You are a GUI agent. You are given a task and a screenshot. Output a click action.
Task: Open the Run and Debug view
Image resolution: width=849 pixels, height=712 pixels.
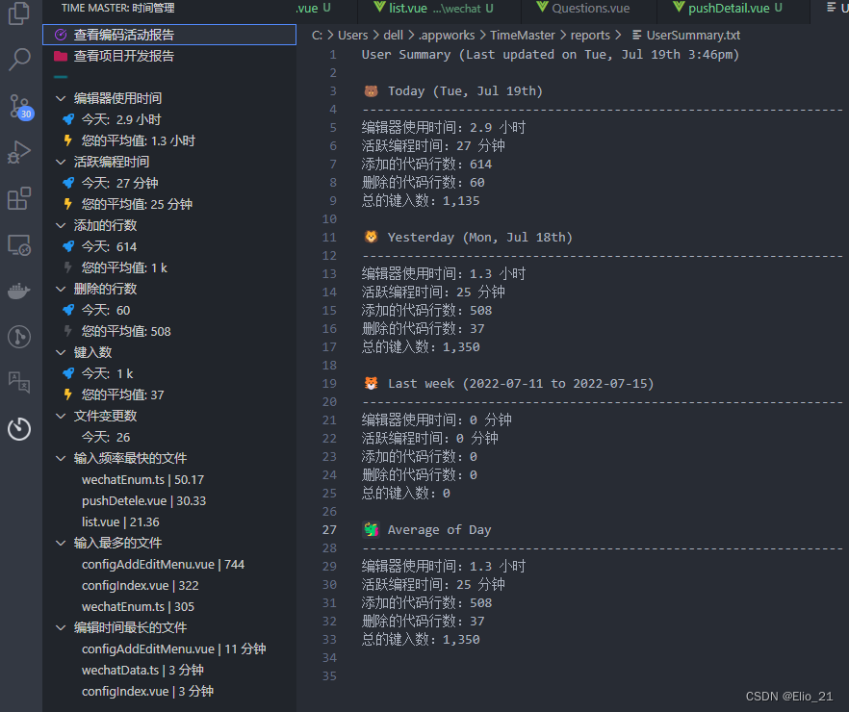pyautogui.click(x=19, y=152)
